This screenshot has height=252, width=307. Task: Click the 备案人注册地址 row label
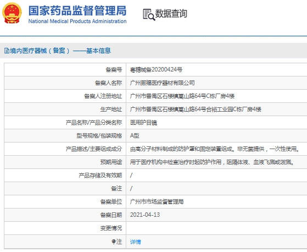[103, 96]
